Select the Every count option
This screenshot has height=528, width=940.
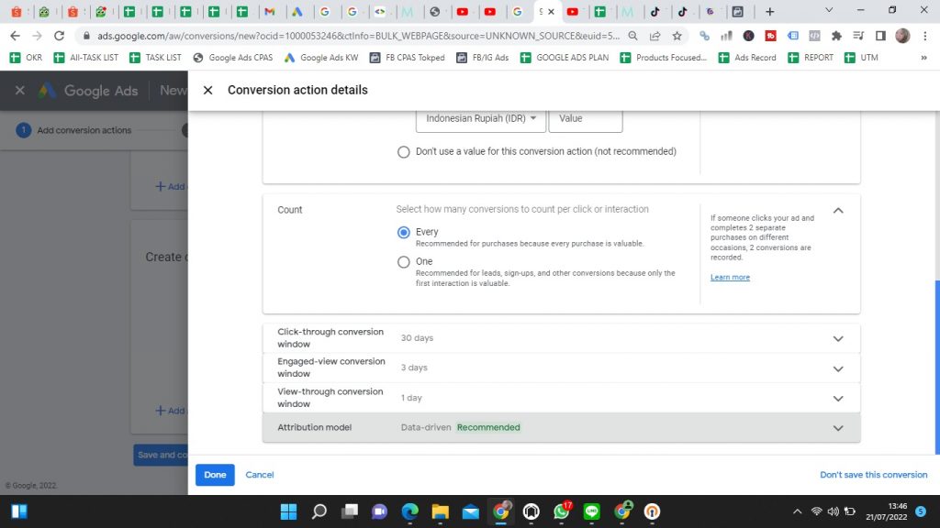point(404,233)
